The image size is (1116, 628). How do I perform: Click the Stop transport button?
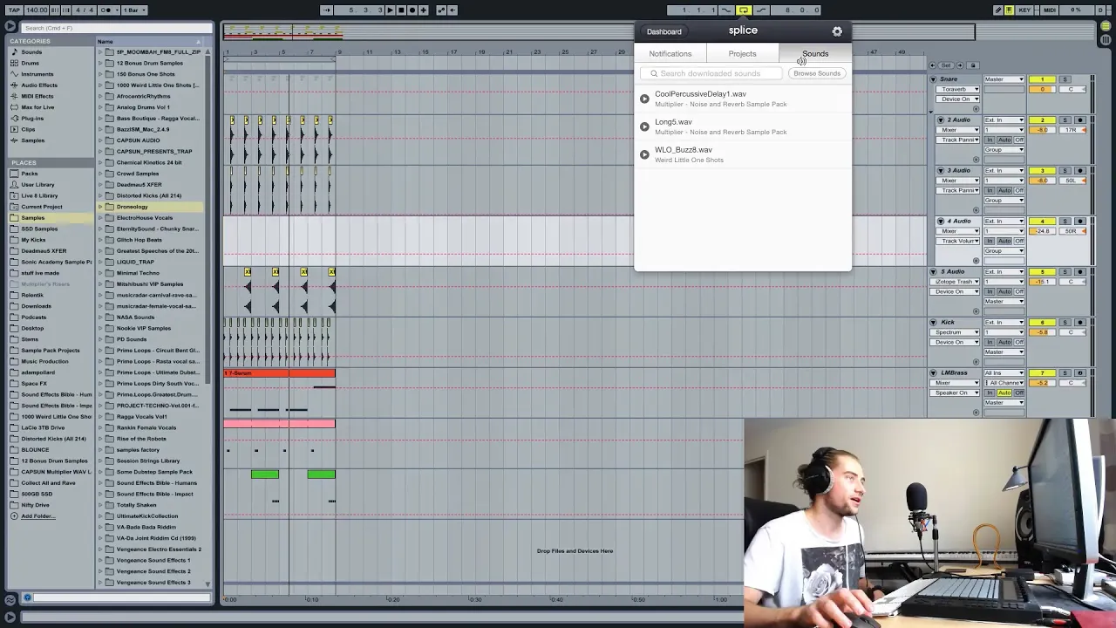[x=401, y=10]
